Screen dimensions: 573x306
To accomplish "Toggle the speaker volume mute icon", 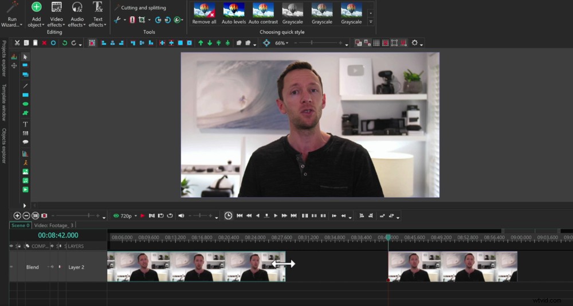I will point(181,215).
